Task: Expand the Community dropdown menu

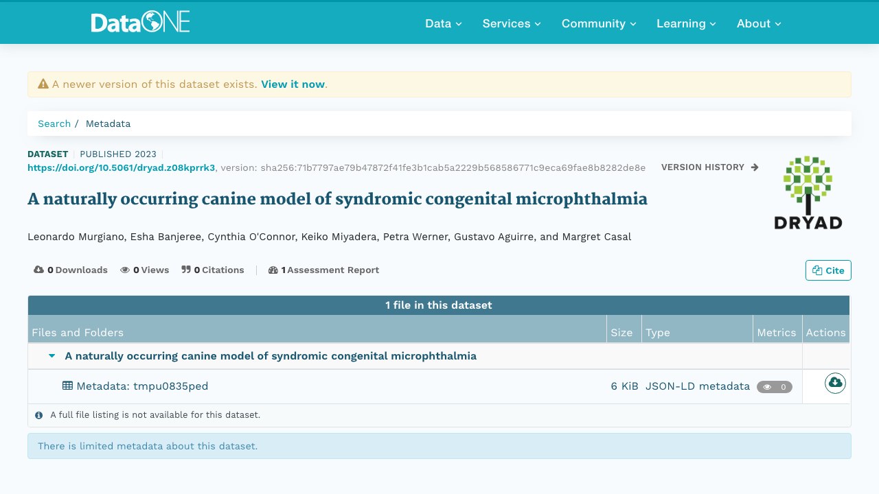Action: [599, 23]
